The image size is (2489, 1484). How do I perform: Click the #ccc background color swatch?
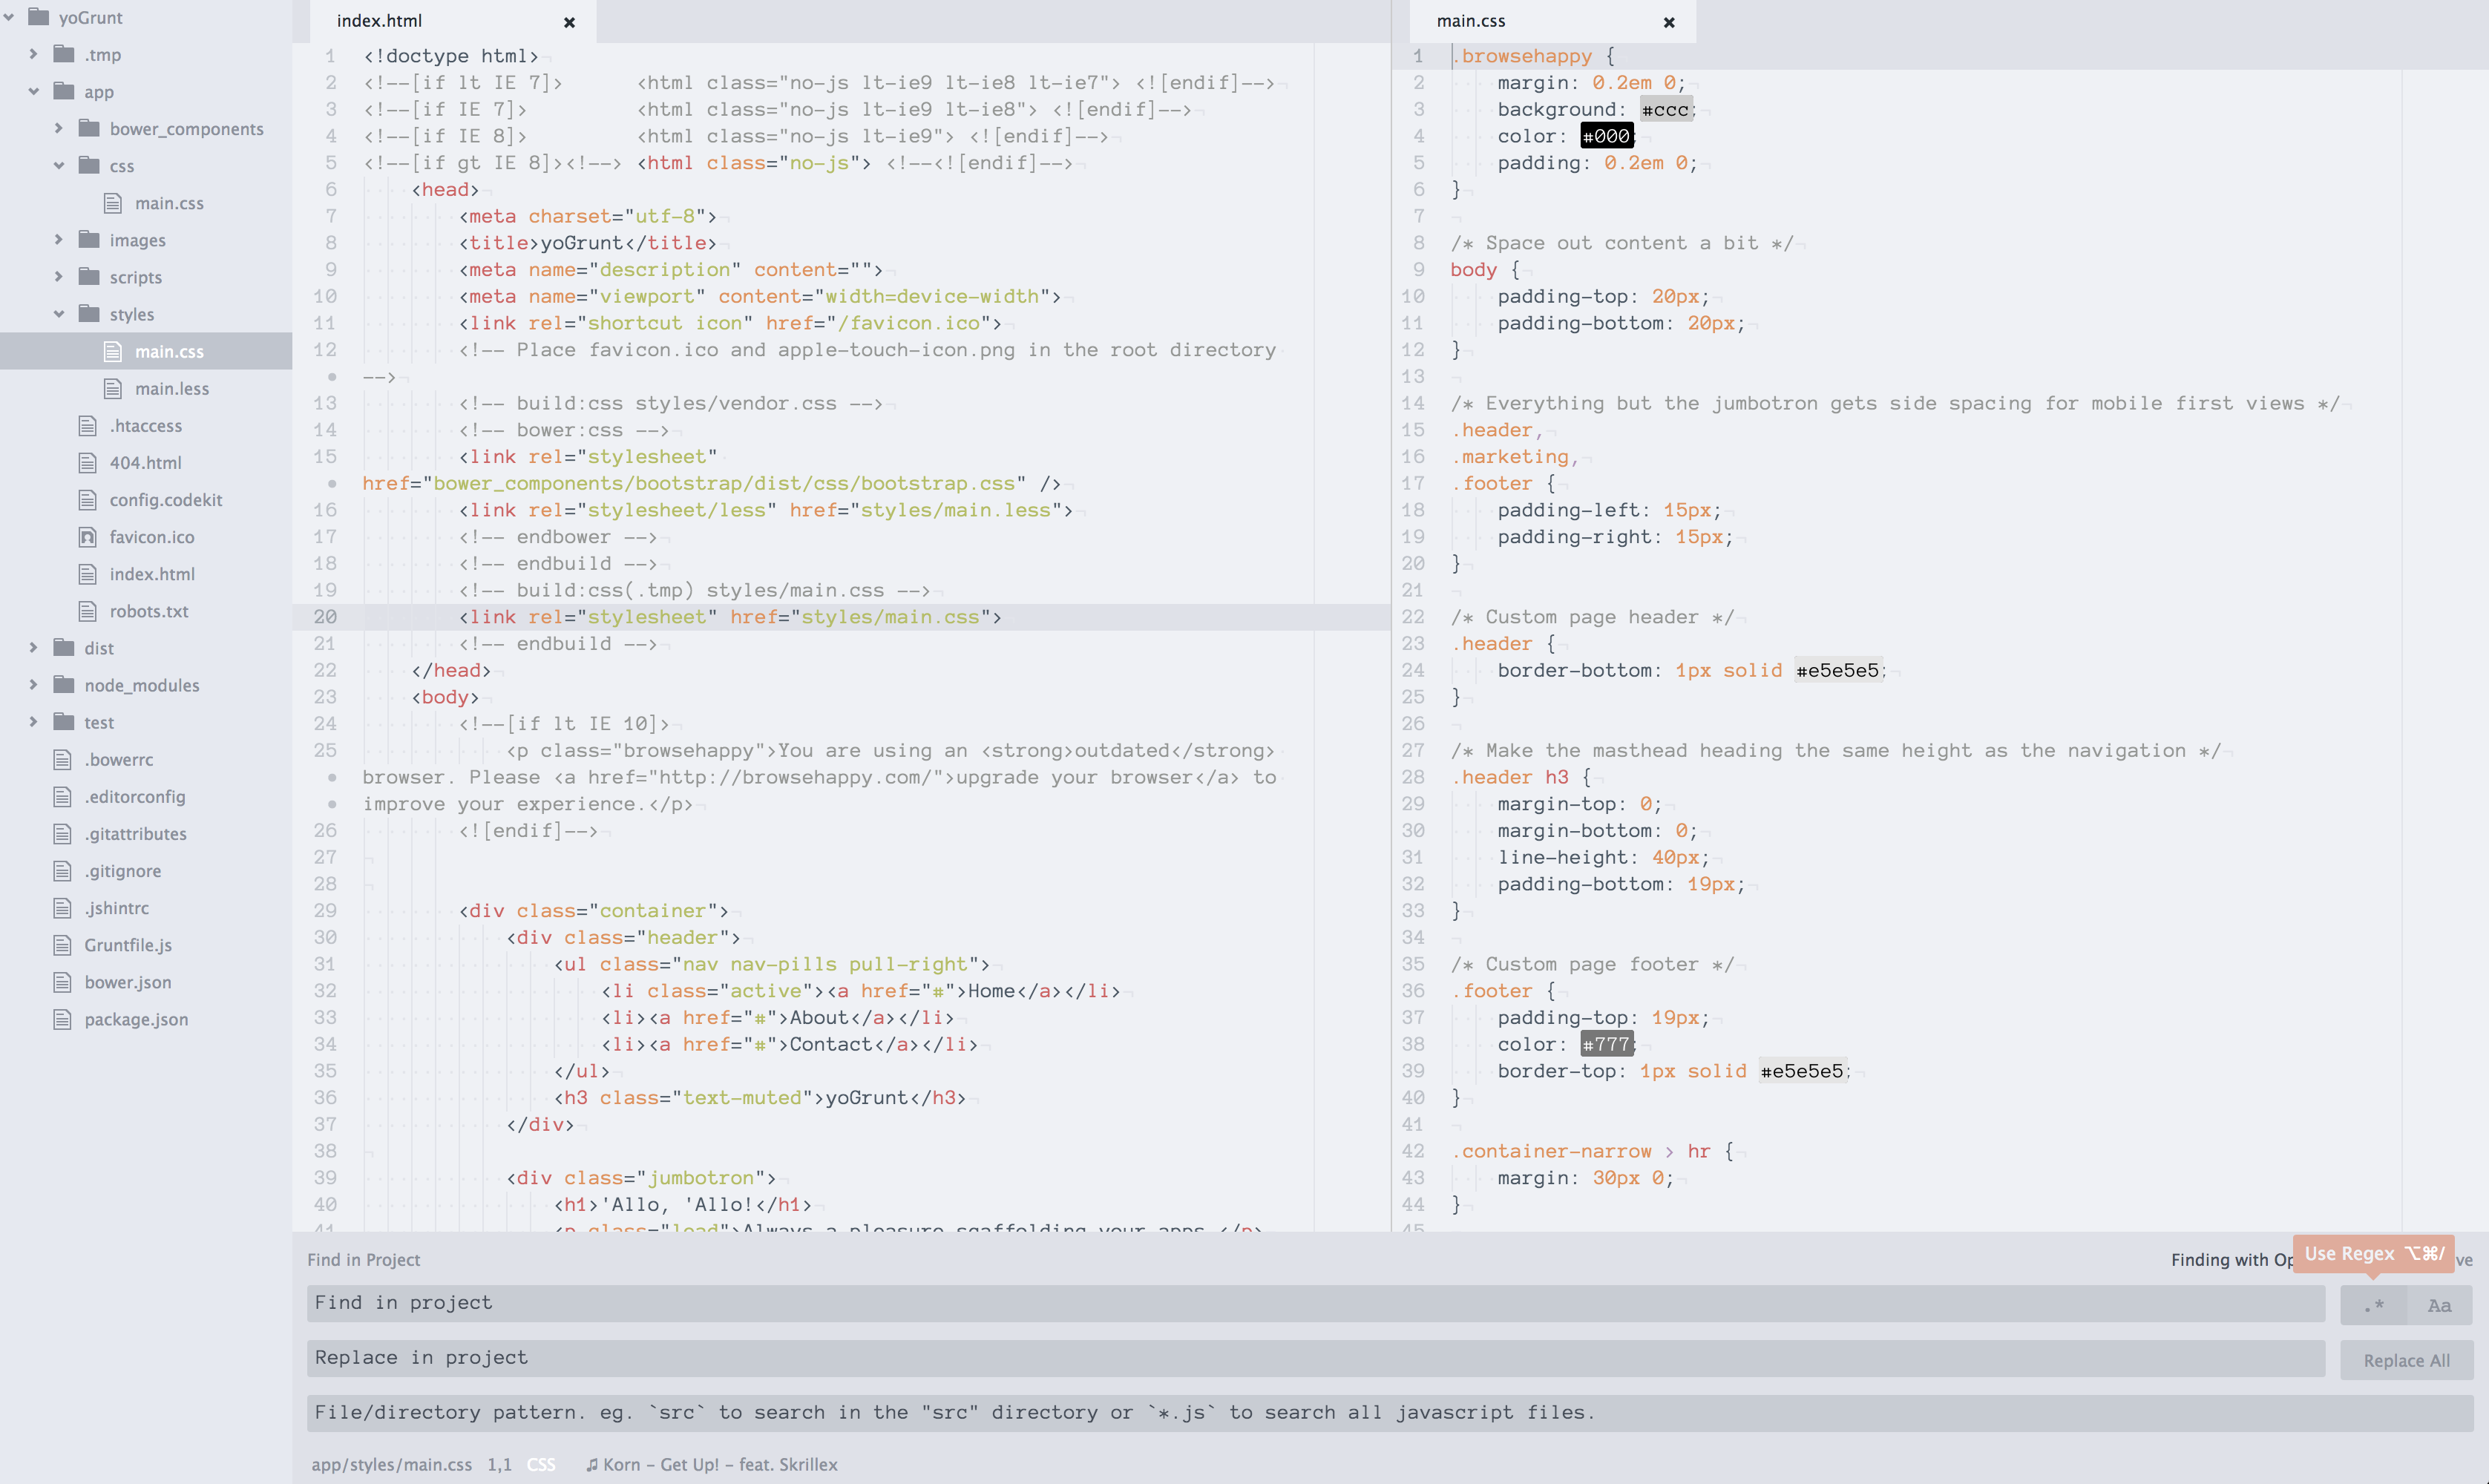[x=1665, y=109]
